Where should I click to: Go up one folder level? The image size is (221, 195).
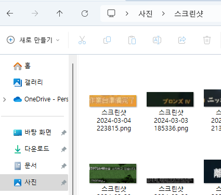pos(60,14)
